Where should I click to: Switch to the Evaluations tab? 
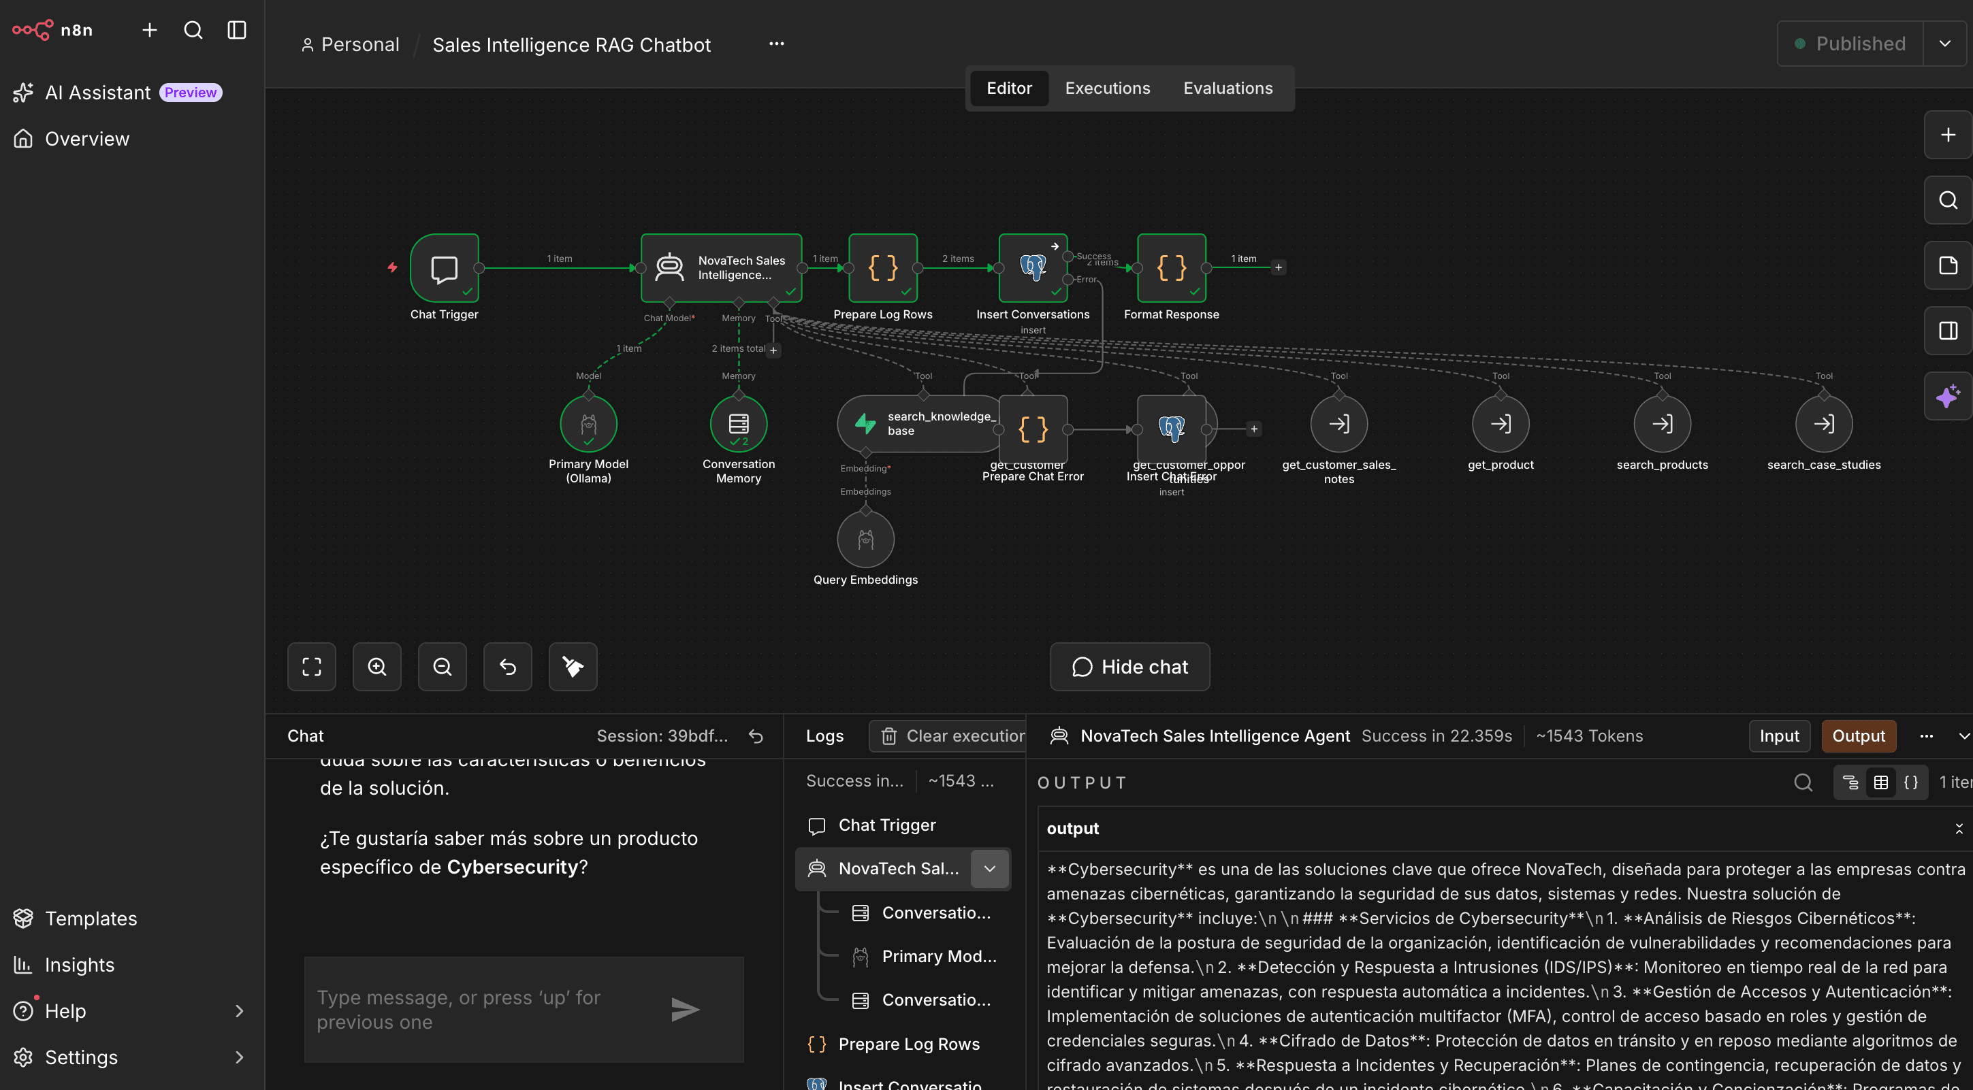[x=1228, y=88]
